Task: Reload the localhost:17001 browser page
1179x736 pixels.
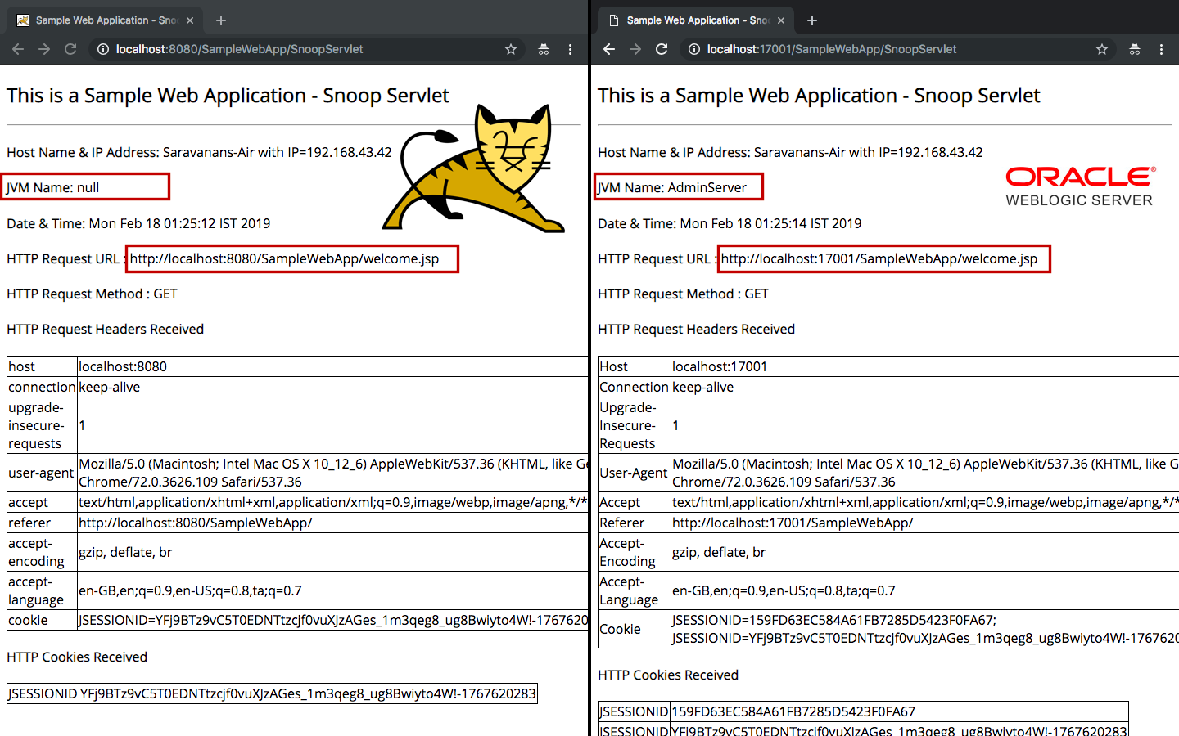Action: click(x=662, y=49)
